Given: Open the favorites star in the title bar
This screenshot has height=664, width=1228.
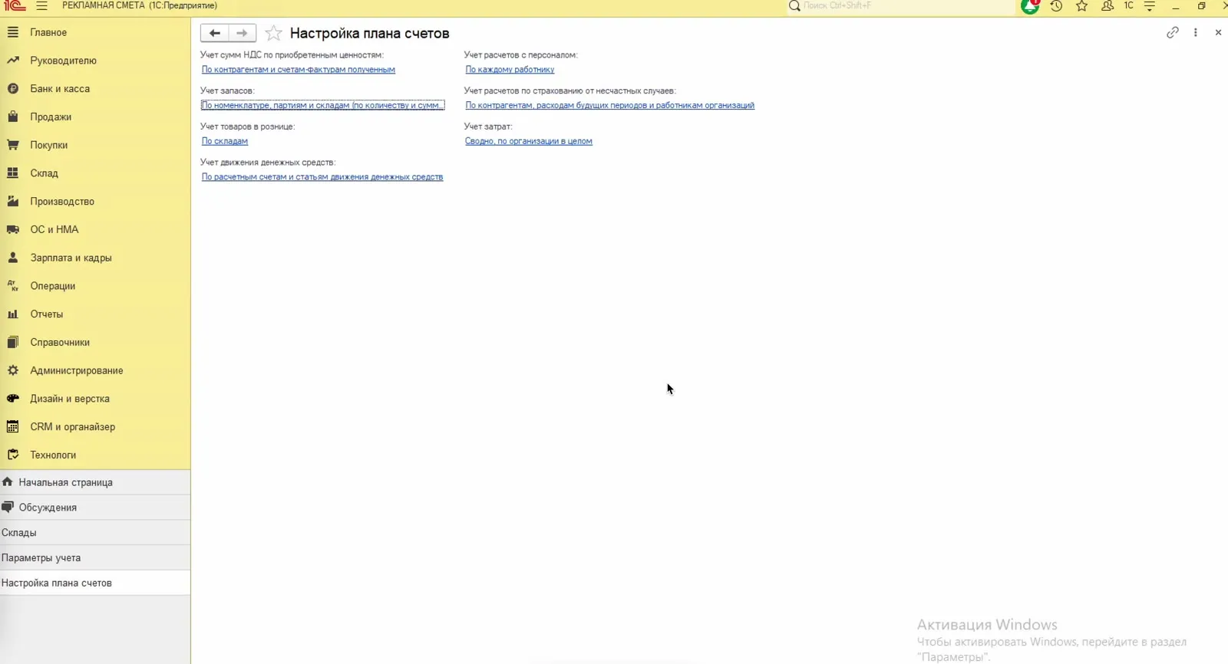Looking at the screenshot, I should [1081, 6].
